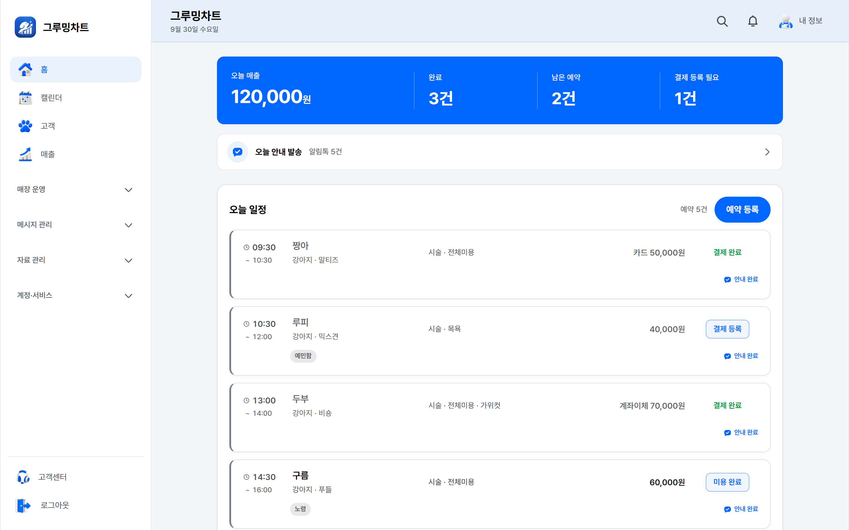Image resolution: width=849 pixels, height=530 pixels.
Task: Open 오늘 안내 발송 details chevron
Action: click(767, 152)
